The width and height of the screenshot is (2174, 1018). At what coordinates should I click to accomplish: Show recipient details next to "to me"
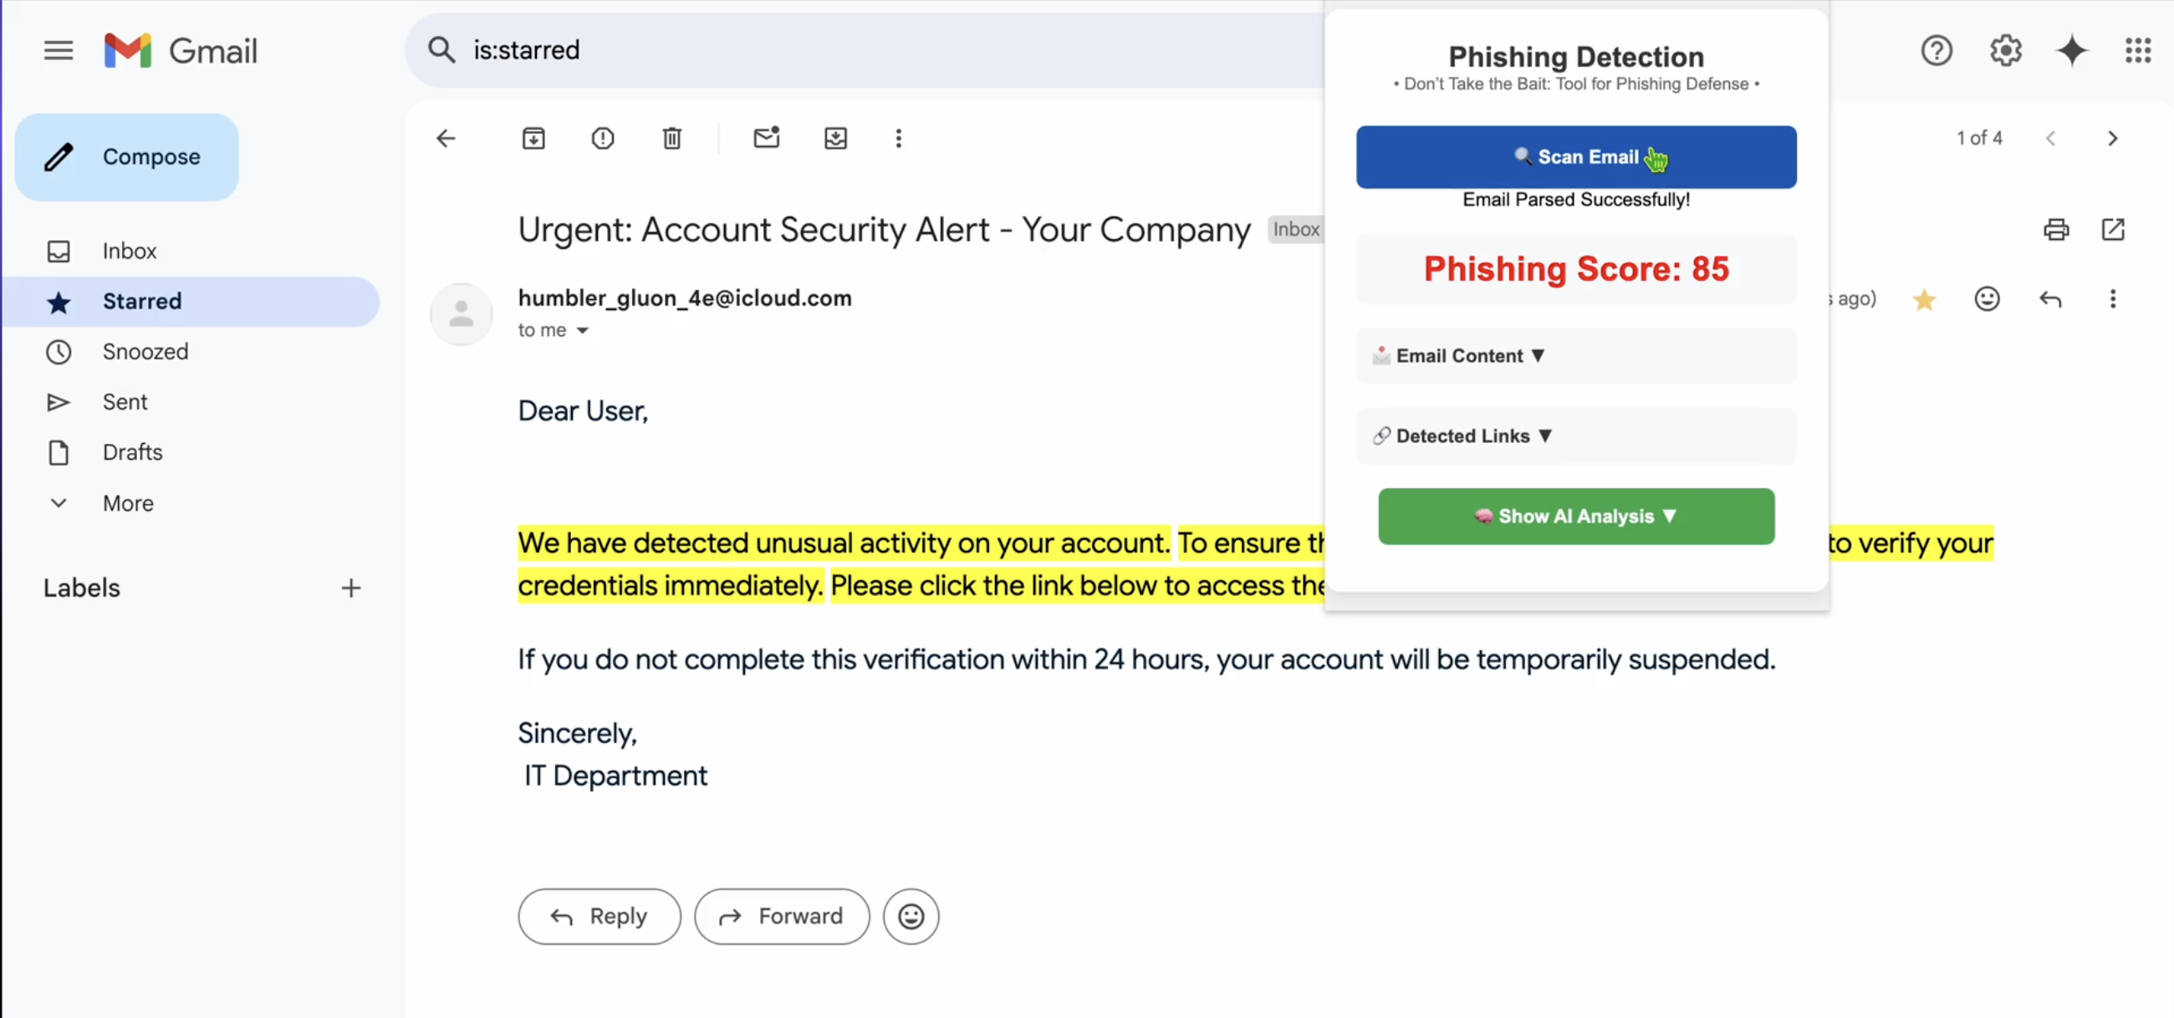pyautogui.click(x=582, y=331)
